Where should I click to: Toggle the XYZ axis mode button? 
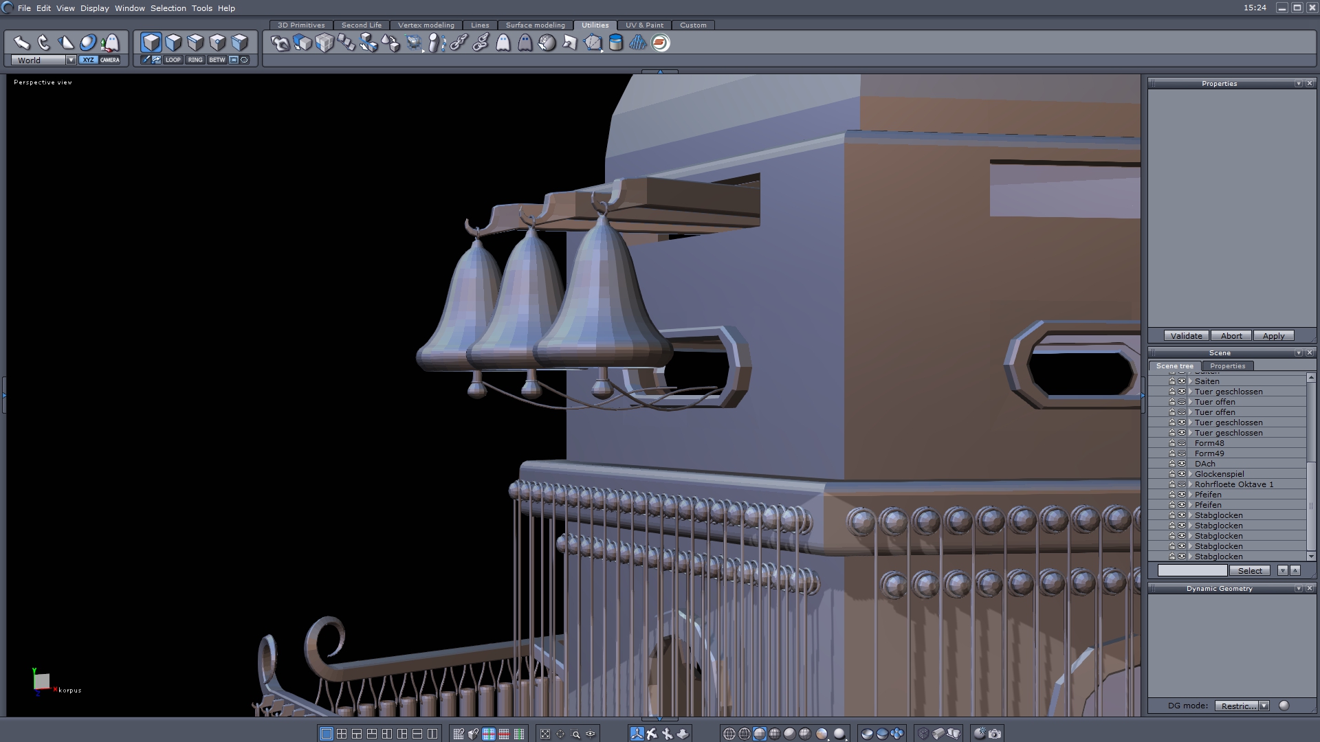point(88,60)
